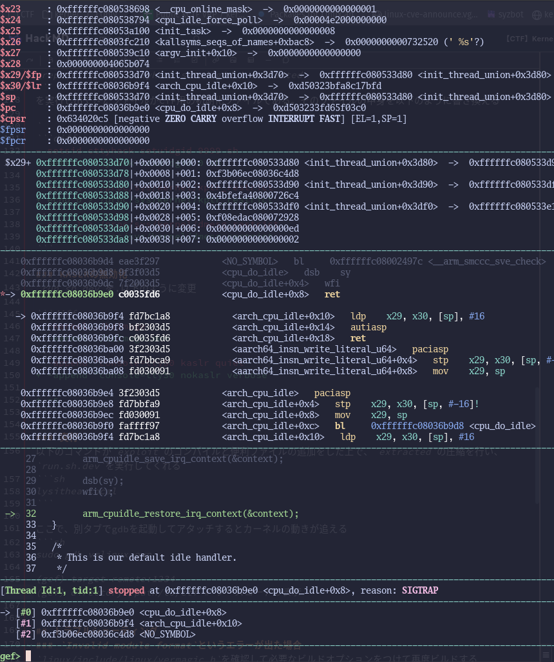Click the autiasp instruction
Image resolution: width=554 pixels, height=662 pixels.
point(368,327)
